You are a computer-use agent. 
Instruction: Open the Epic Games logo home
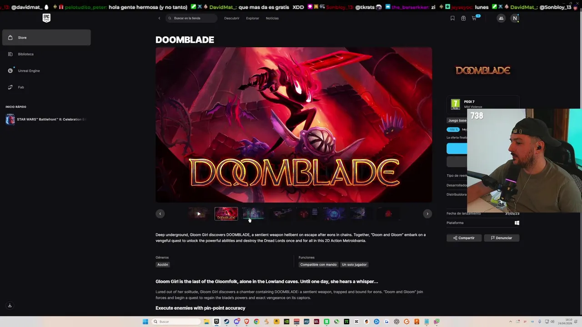46,18
